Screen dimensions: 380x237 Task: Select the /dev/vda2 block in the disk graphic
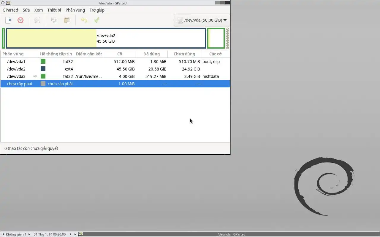(x=106, y=38)
